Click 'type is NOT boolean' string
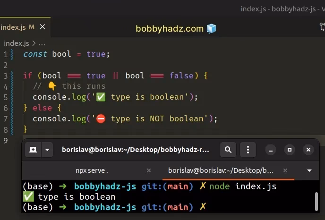 [x=157, y=118]
